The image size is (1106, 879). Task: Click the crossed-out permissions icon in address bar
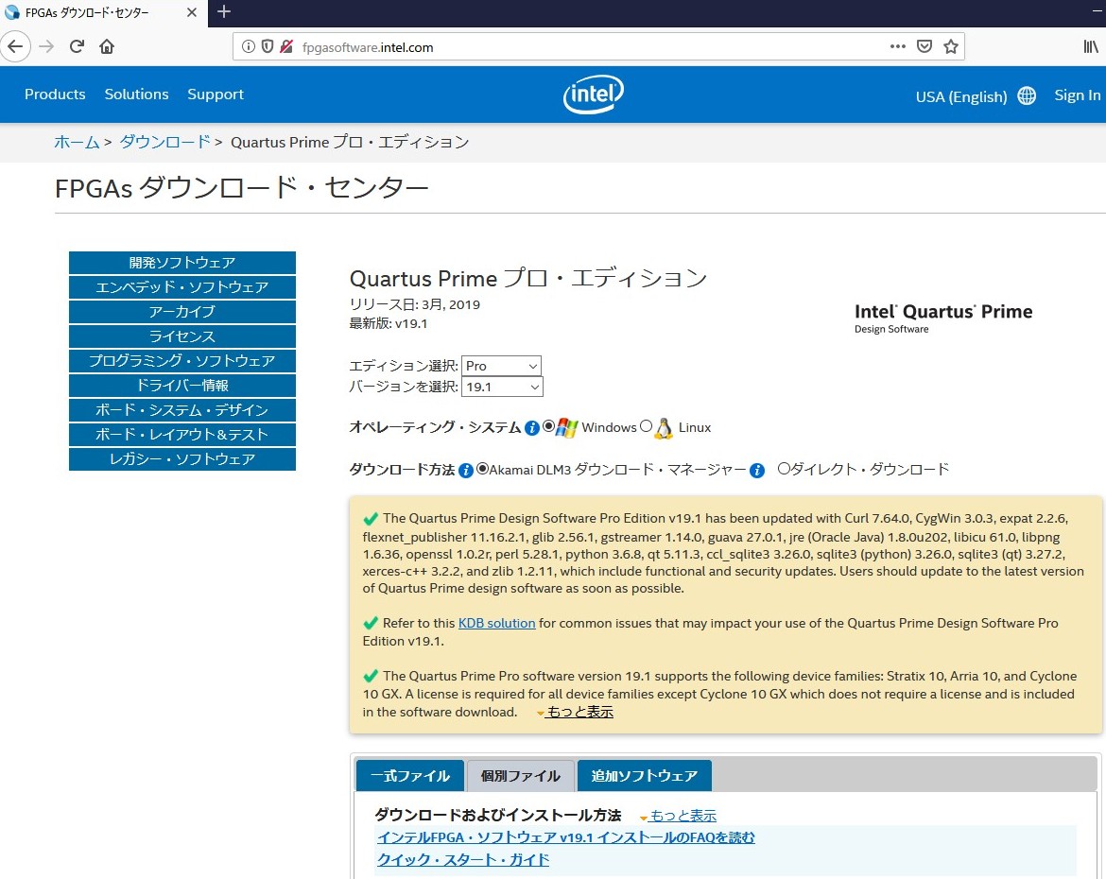point(285,46)
